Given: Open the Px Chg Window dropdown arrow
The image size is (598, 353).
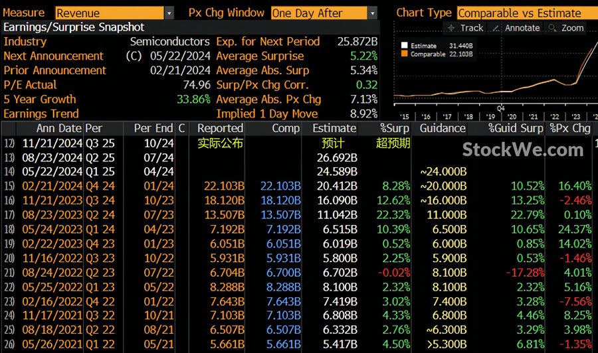Looking at the screenshot, I should [x=373, y=13].
